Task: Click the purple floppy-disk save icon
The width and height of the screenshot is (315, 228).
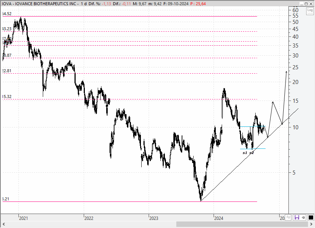Action: 297,217
